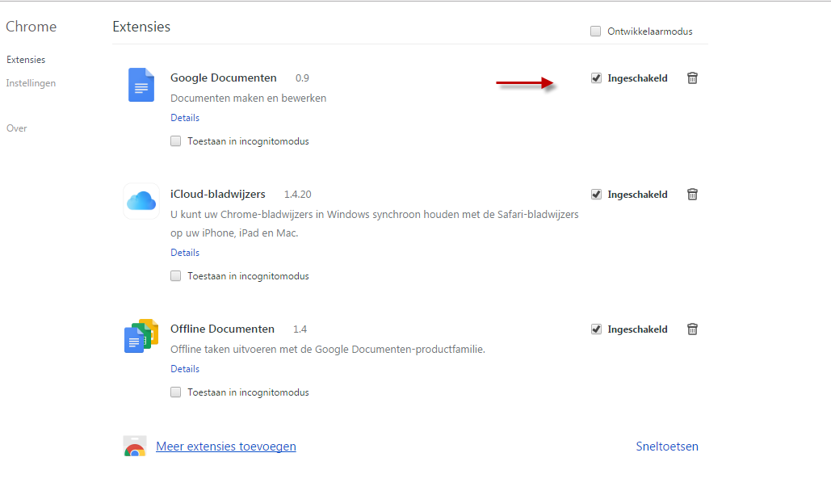Click the 'Offline taken uitvoeren' description text
The height and width of the screenshot is (499, 831).
328,349
